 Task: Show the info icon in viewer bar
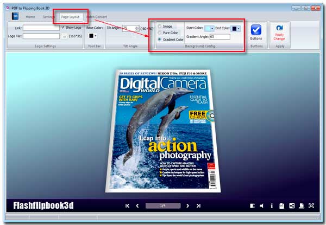(272, 205)
